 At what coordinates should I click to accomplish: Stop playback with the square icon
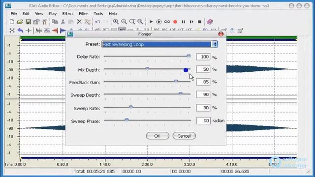click(x=199, y=22)
